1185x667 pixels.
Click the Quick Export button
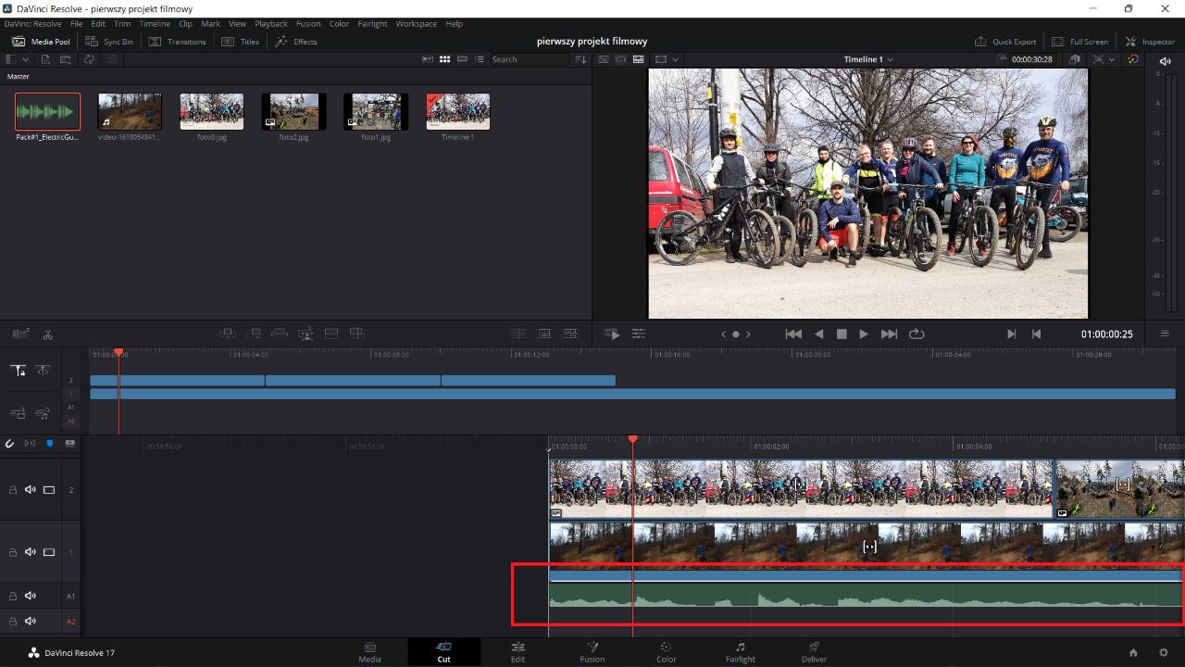pos(1005,41)
